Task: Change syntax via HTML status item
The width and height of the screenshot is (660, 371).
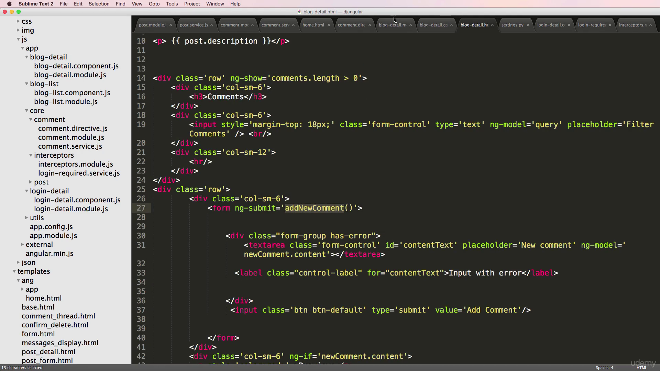Action: coord(641,368)
